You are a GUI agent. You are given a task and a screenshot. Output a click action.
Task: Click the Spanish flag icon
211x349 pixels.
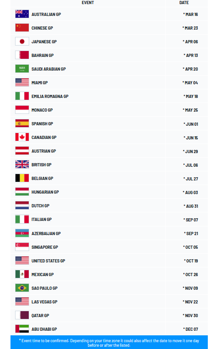tap(22, 123)
